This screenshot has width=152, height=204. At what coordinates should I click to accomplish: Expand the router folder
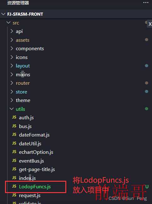[x=12, y=83]
